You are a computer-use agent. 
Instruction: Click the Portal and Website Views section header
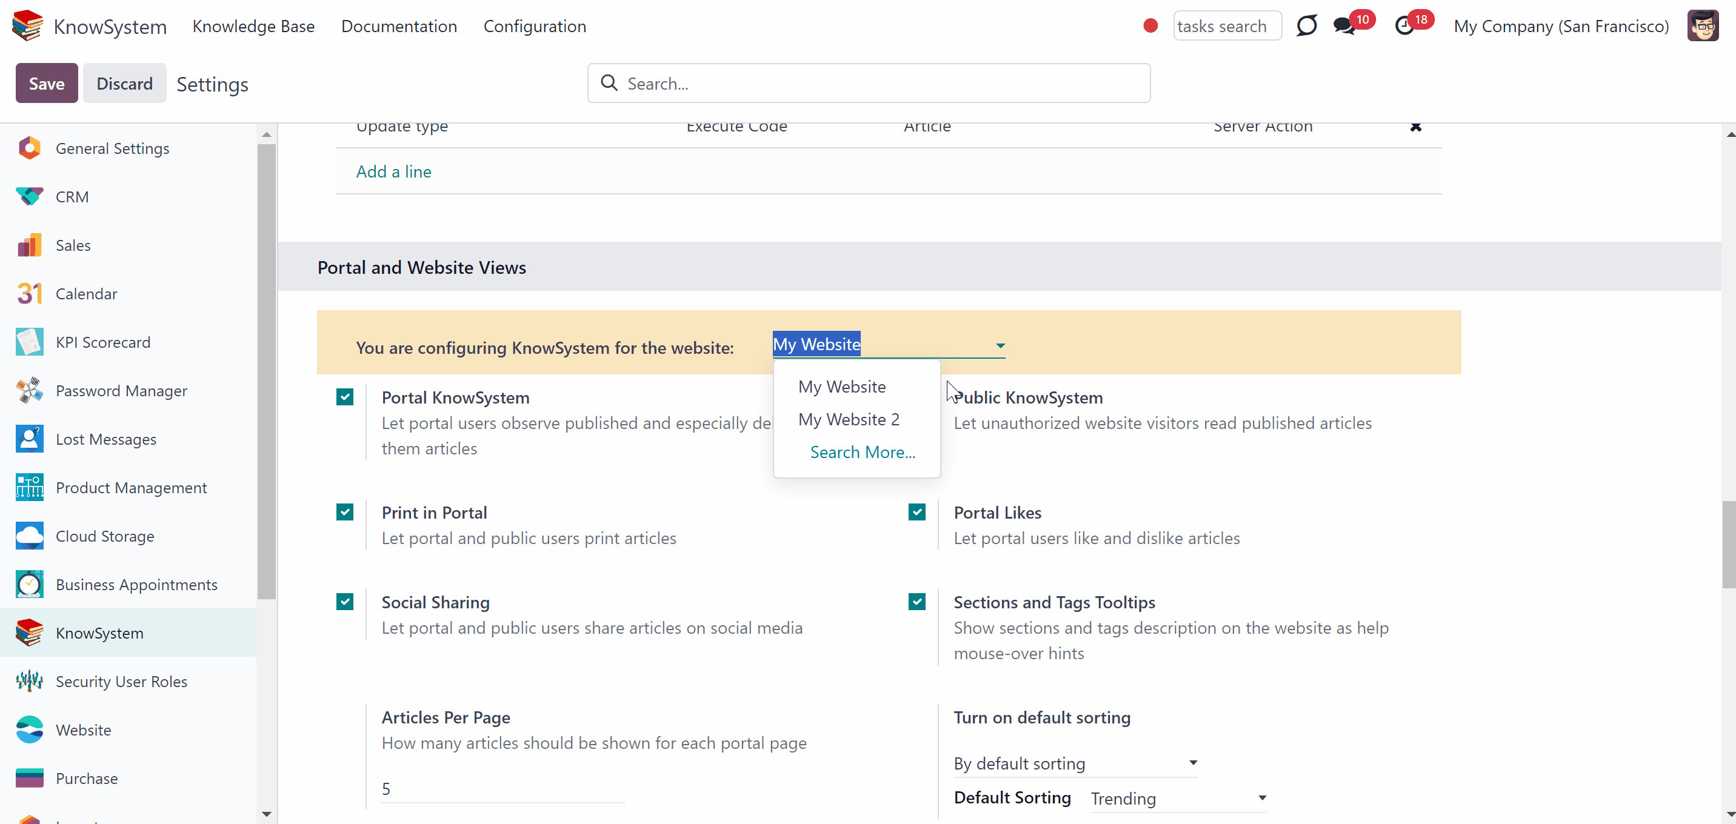click(x=422, y=267)
